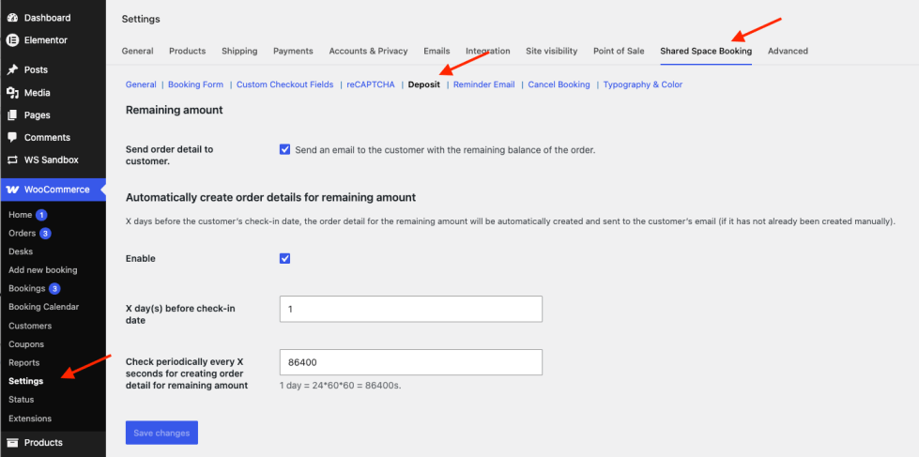Select the Posts pin icon
Image resolution: width=919 pixels, height=457 pixels.
click(12, 69)
